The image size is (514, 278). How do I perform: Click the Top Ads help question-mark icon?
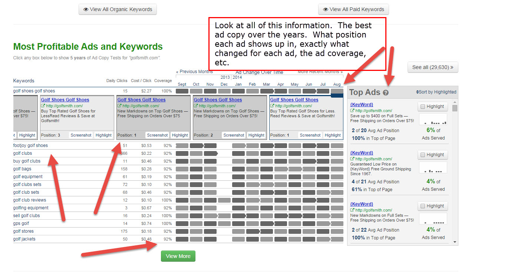coord(386,93)
